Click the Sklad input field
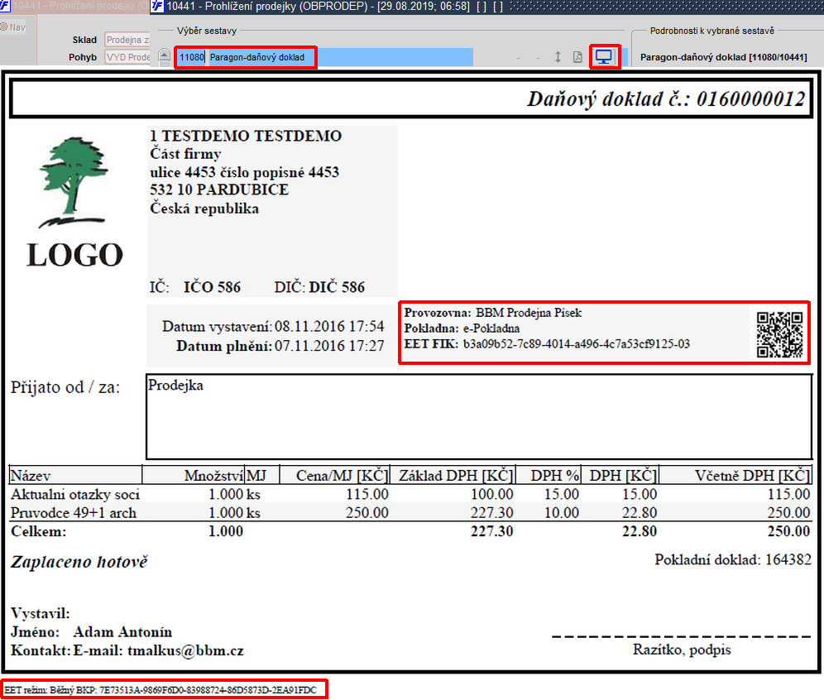 click(x=127, y=40)
